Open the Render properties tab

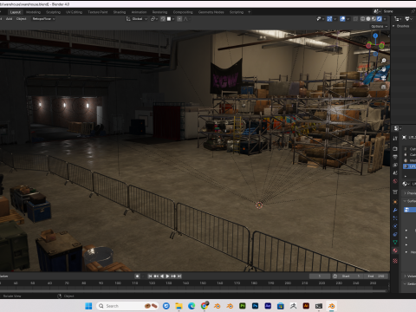click(x=395, y=148)
